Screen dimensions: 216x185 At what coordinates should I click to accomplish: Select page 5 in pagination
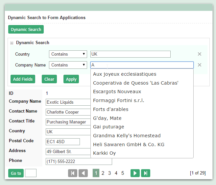(123, 173)
